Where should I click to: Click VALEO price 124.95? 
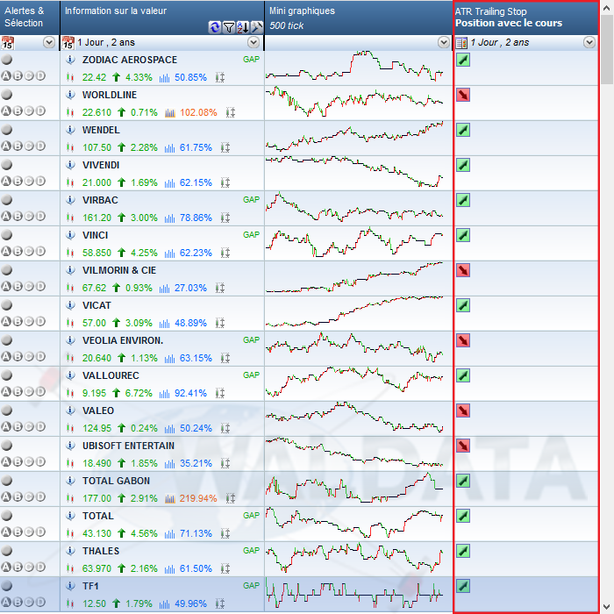(x=96, y=428)
